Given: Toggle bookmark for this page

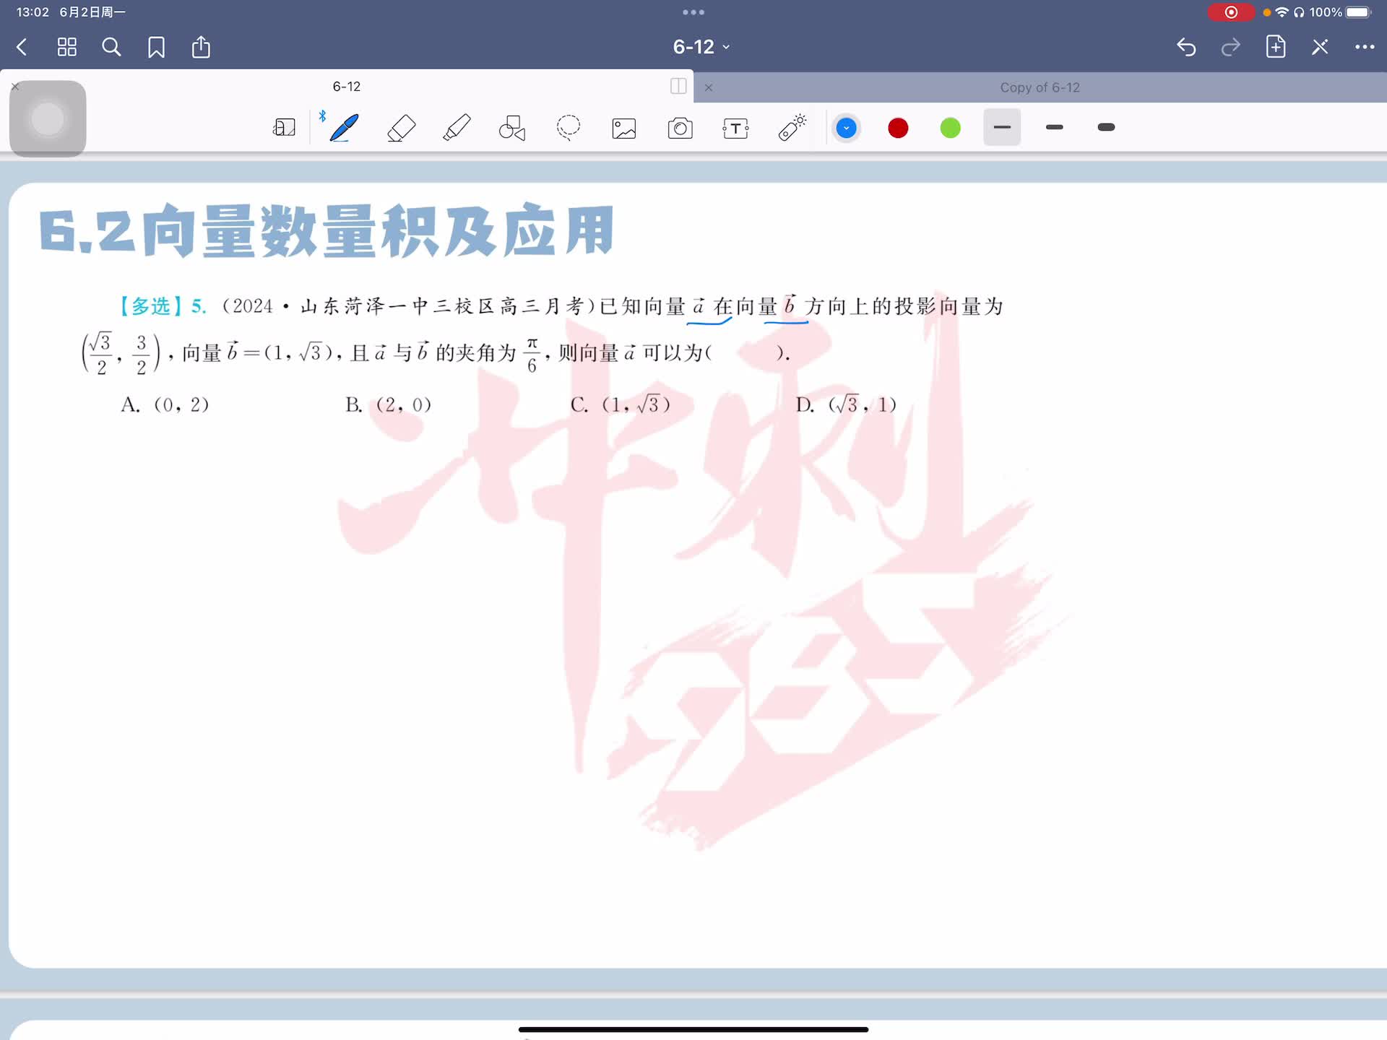Looking at the screenshot, I should pos(156,48).
